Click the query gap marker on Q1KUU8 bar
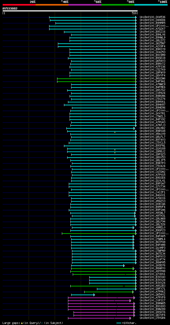This screenshot has height=325, width=170. [x=115, y=150]
